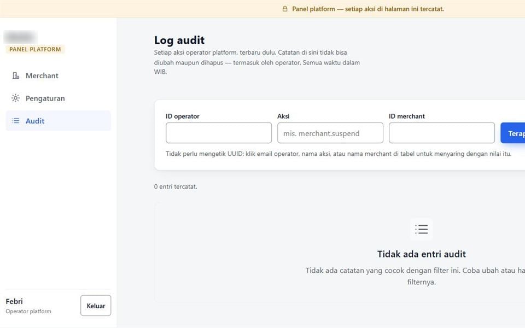Open the Pengaturan menu item
Screen dimensions: 525x328
point(59,98)
